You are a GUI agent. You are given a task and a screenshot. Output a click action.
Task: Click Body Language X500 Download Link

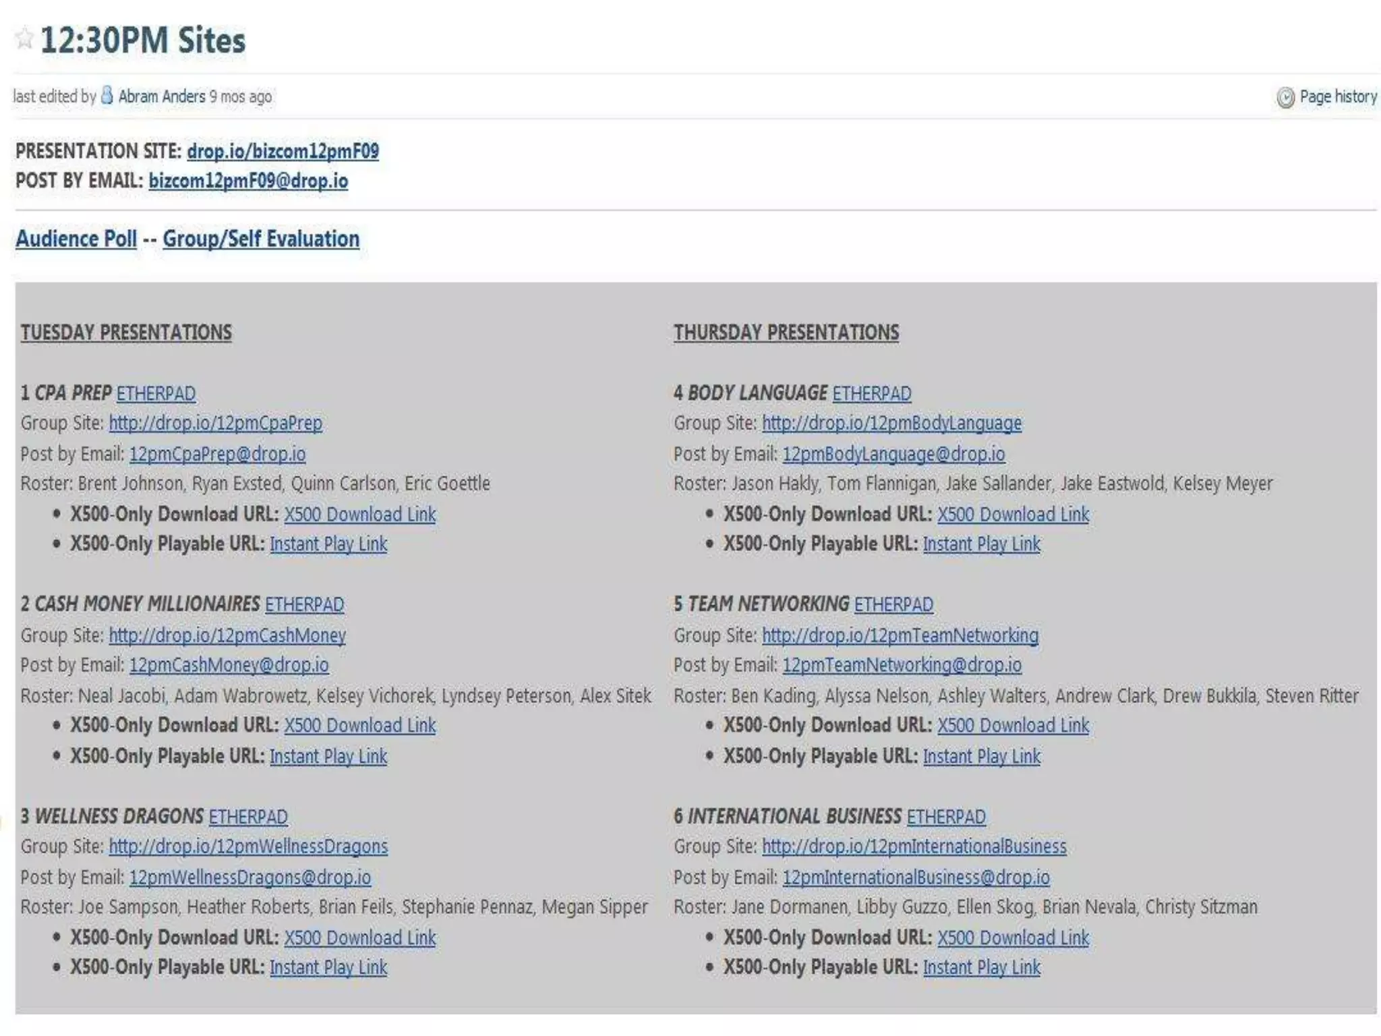coord(1013,515)
